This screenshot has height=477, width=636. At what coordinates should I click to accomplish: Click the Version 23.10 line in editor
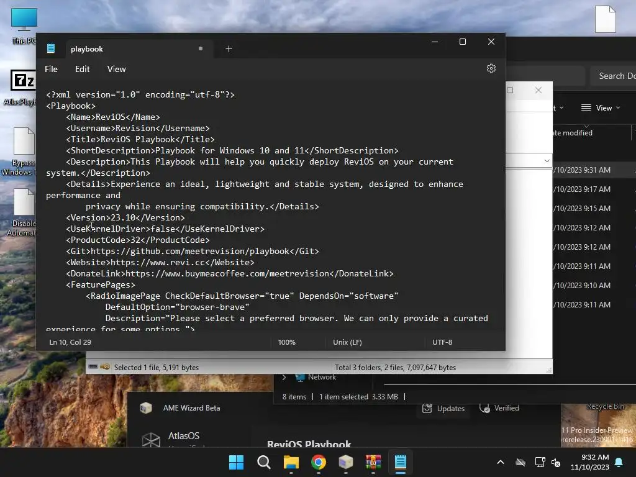[125, 218]
